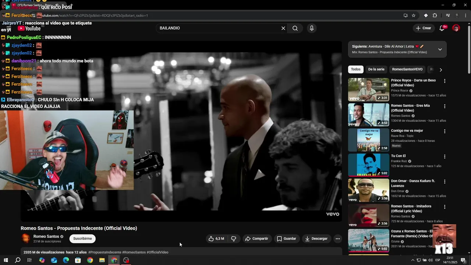Screen dimensions: 471x265
Task: Open options for Contigo me va mejor
Action: pos(445,131)
